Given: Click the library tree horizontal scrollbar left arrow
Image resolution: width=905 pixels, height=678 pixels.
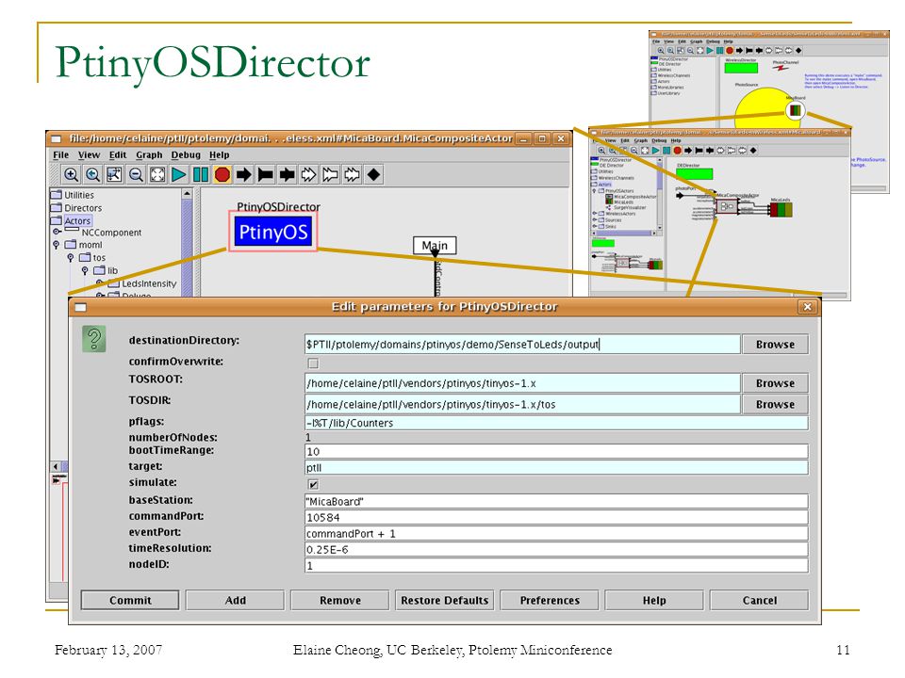Looking at the screenshot, I should point(56,466).
